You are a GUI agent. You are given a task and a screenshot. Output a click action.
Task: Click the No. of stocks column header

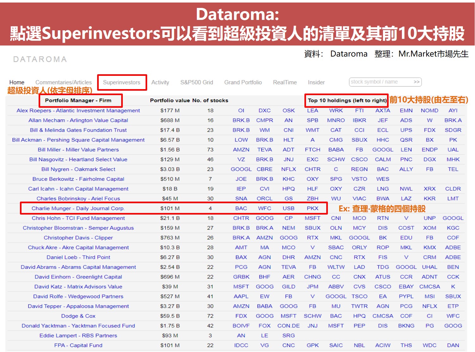(210, 100)
